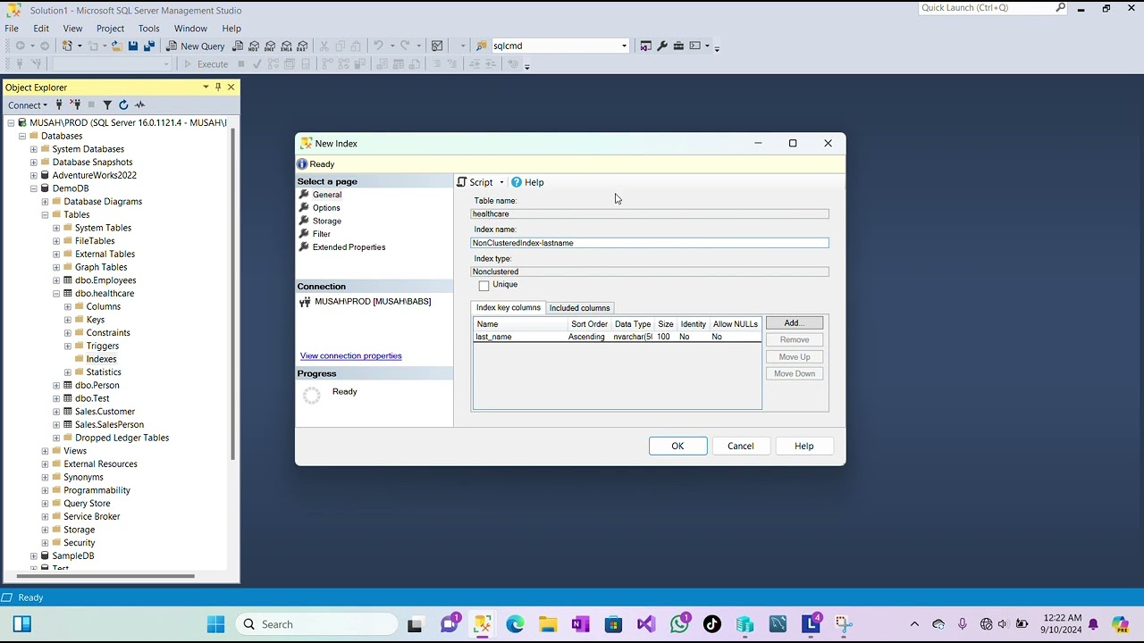Select the Index key columns tab
The height and width of the screenshot is (643, 1144).
click(x=509, y=307)
